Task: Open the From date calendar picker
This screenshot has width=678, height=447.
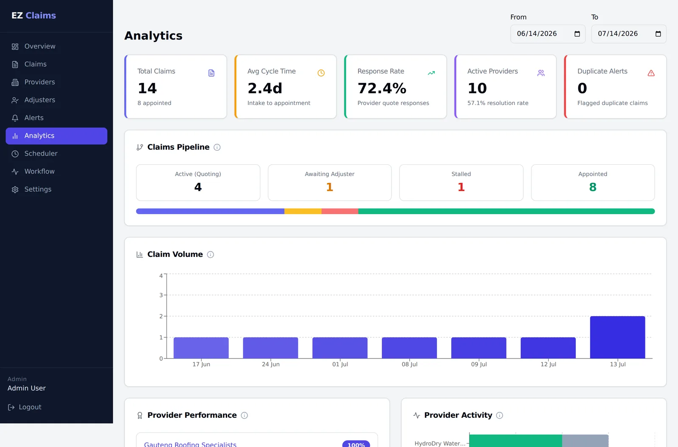Action: pos(577,34)
